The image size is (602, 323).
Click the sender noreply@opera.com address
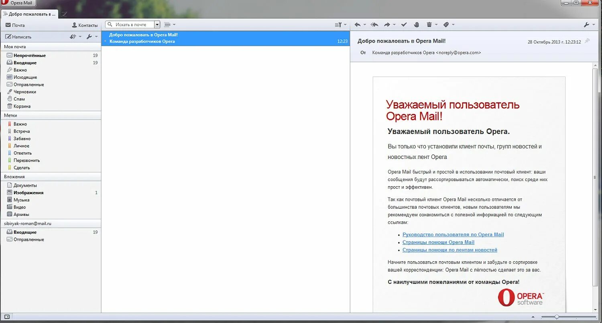click(458, 53)
